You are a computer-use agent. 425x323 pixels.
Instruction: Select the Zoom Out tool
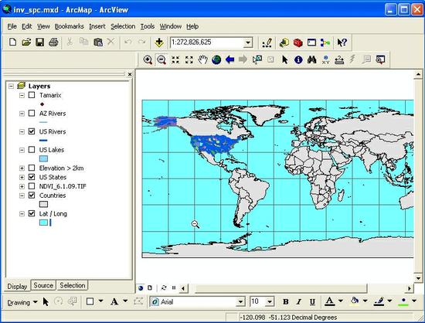[161, 59]
